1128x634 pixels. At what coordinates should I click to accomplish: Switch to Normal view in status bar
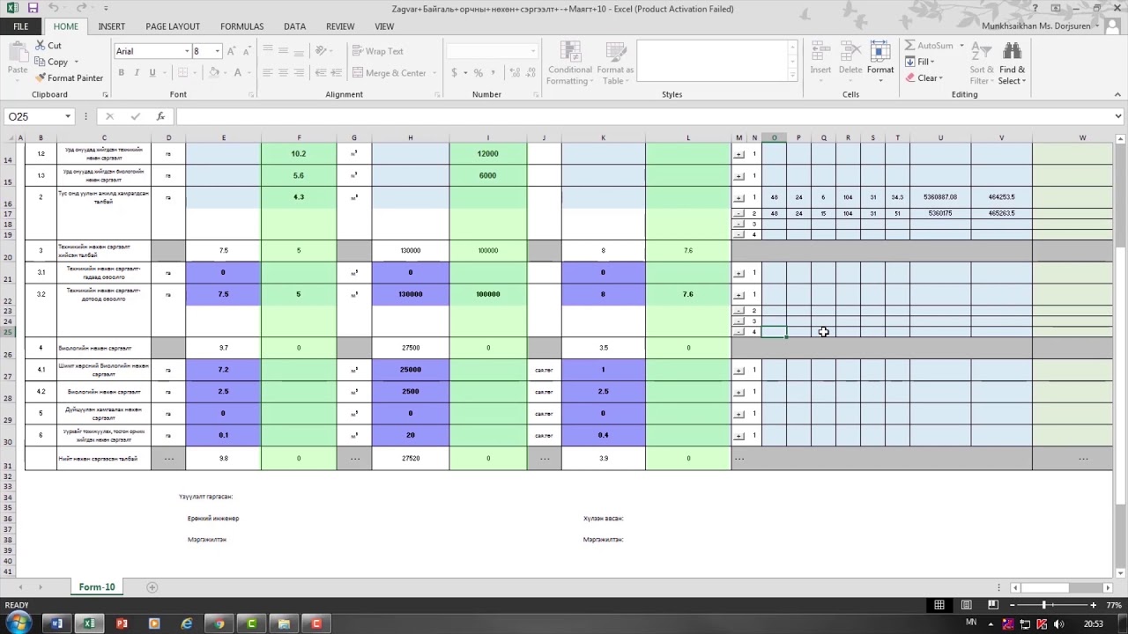939,605
